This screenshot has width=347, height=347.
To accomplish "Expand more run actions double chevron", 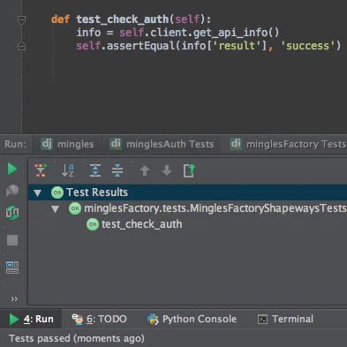I will pyautogui.click(x=14, y=298).
